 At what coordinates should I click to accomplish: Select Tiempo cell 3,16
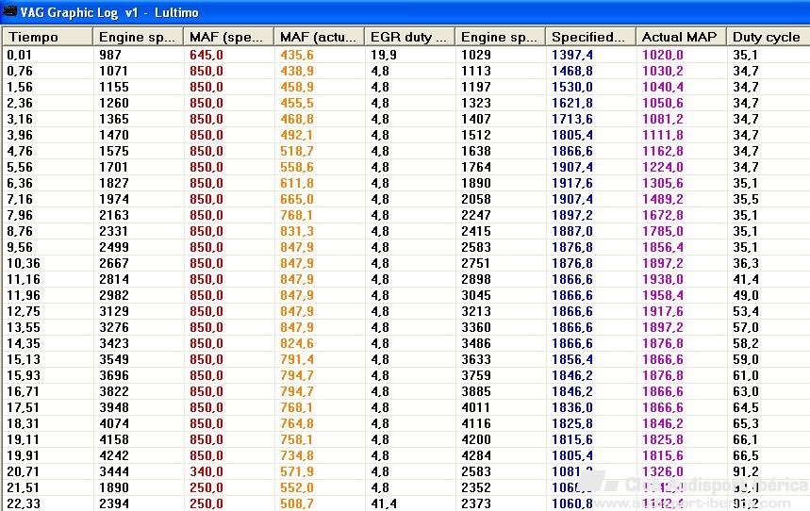tap(20, 119)
